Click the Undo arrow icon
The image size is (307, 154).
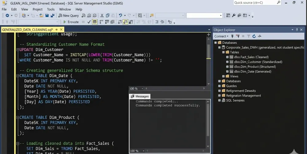120,15
